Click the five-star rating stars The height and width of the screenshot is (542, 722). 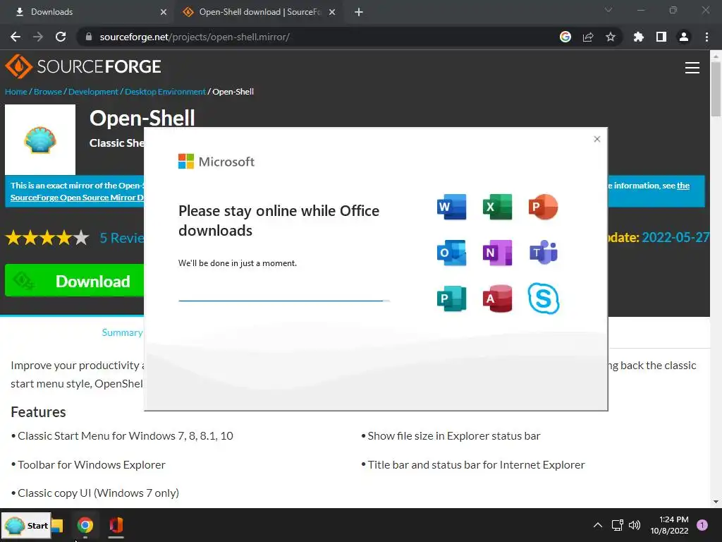coord(47,238)
